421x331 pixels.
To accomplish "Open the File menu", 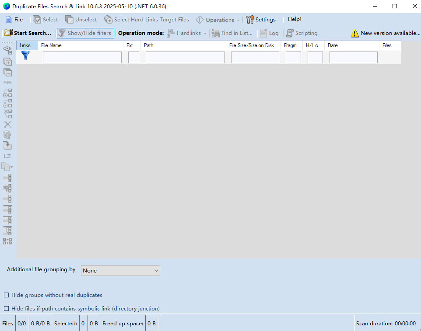I will click(14, 20).
